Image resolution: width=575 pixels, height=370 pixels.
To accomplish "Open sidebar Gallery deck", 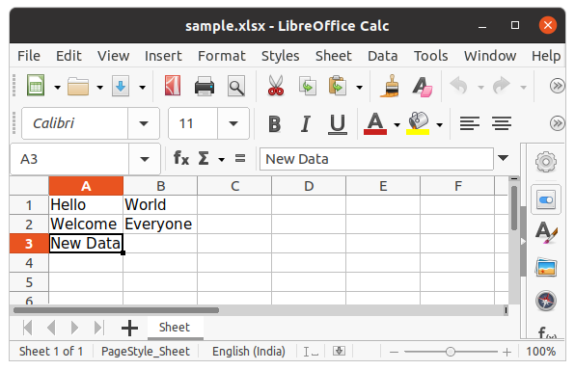I will (x=546, y=267).
